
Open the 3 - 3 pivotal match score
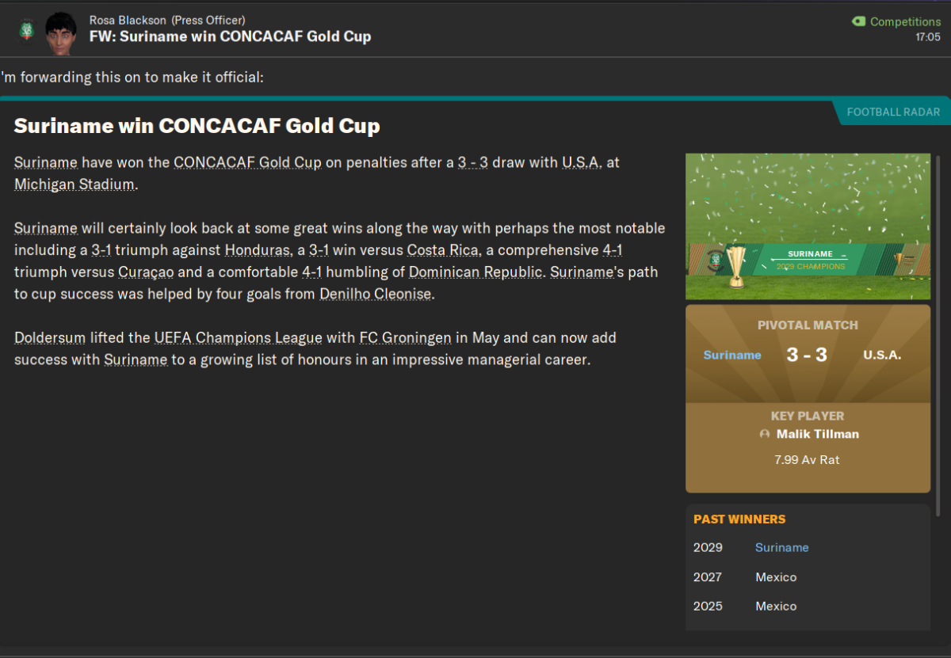tap(807, 355)
